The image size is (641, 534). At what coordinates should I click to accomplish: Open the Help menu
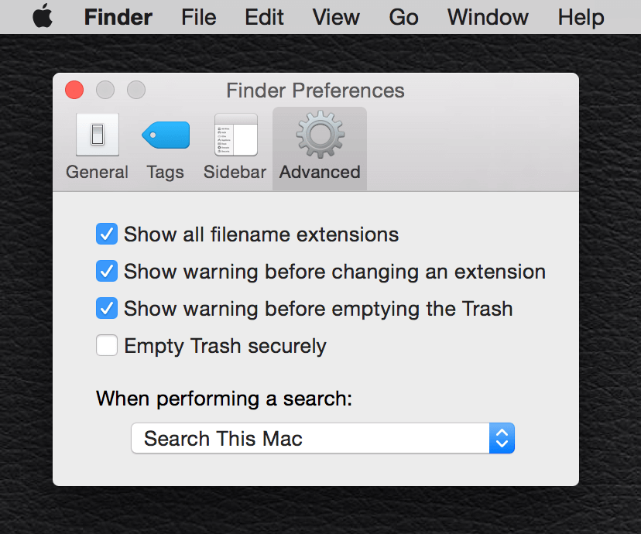581,17
